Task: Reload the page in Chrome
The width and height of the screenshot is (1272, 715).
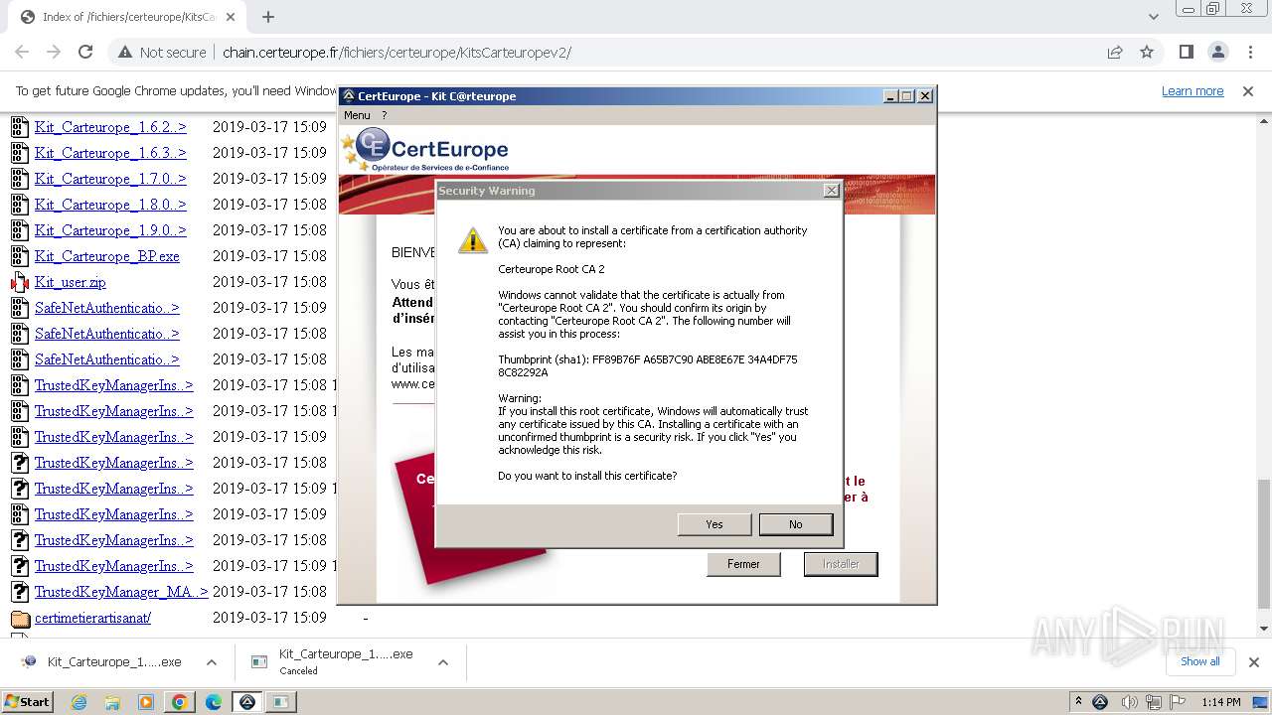Action: [85, 52]
